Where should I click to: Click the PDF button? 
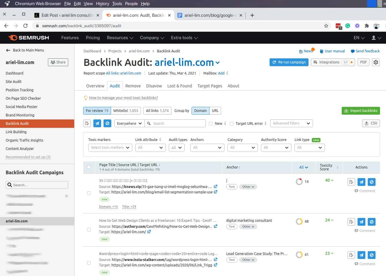(x=363, y=62)
